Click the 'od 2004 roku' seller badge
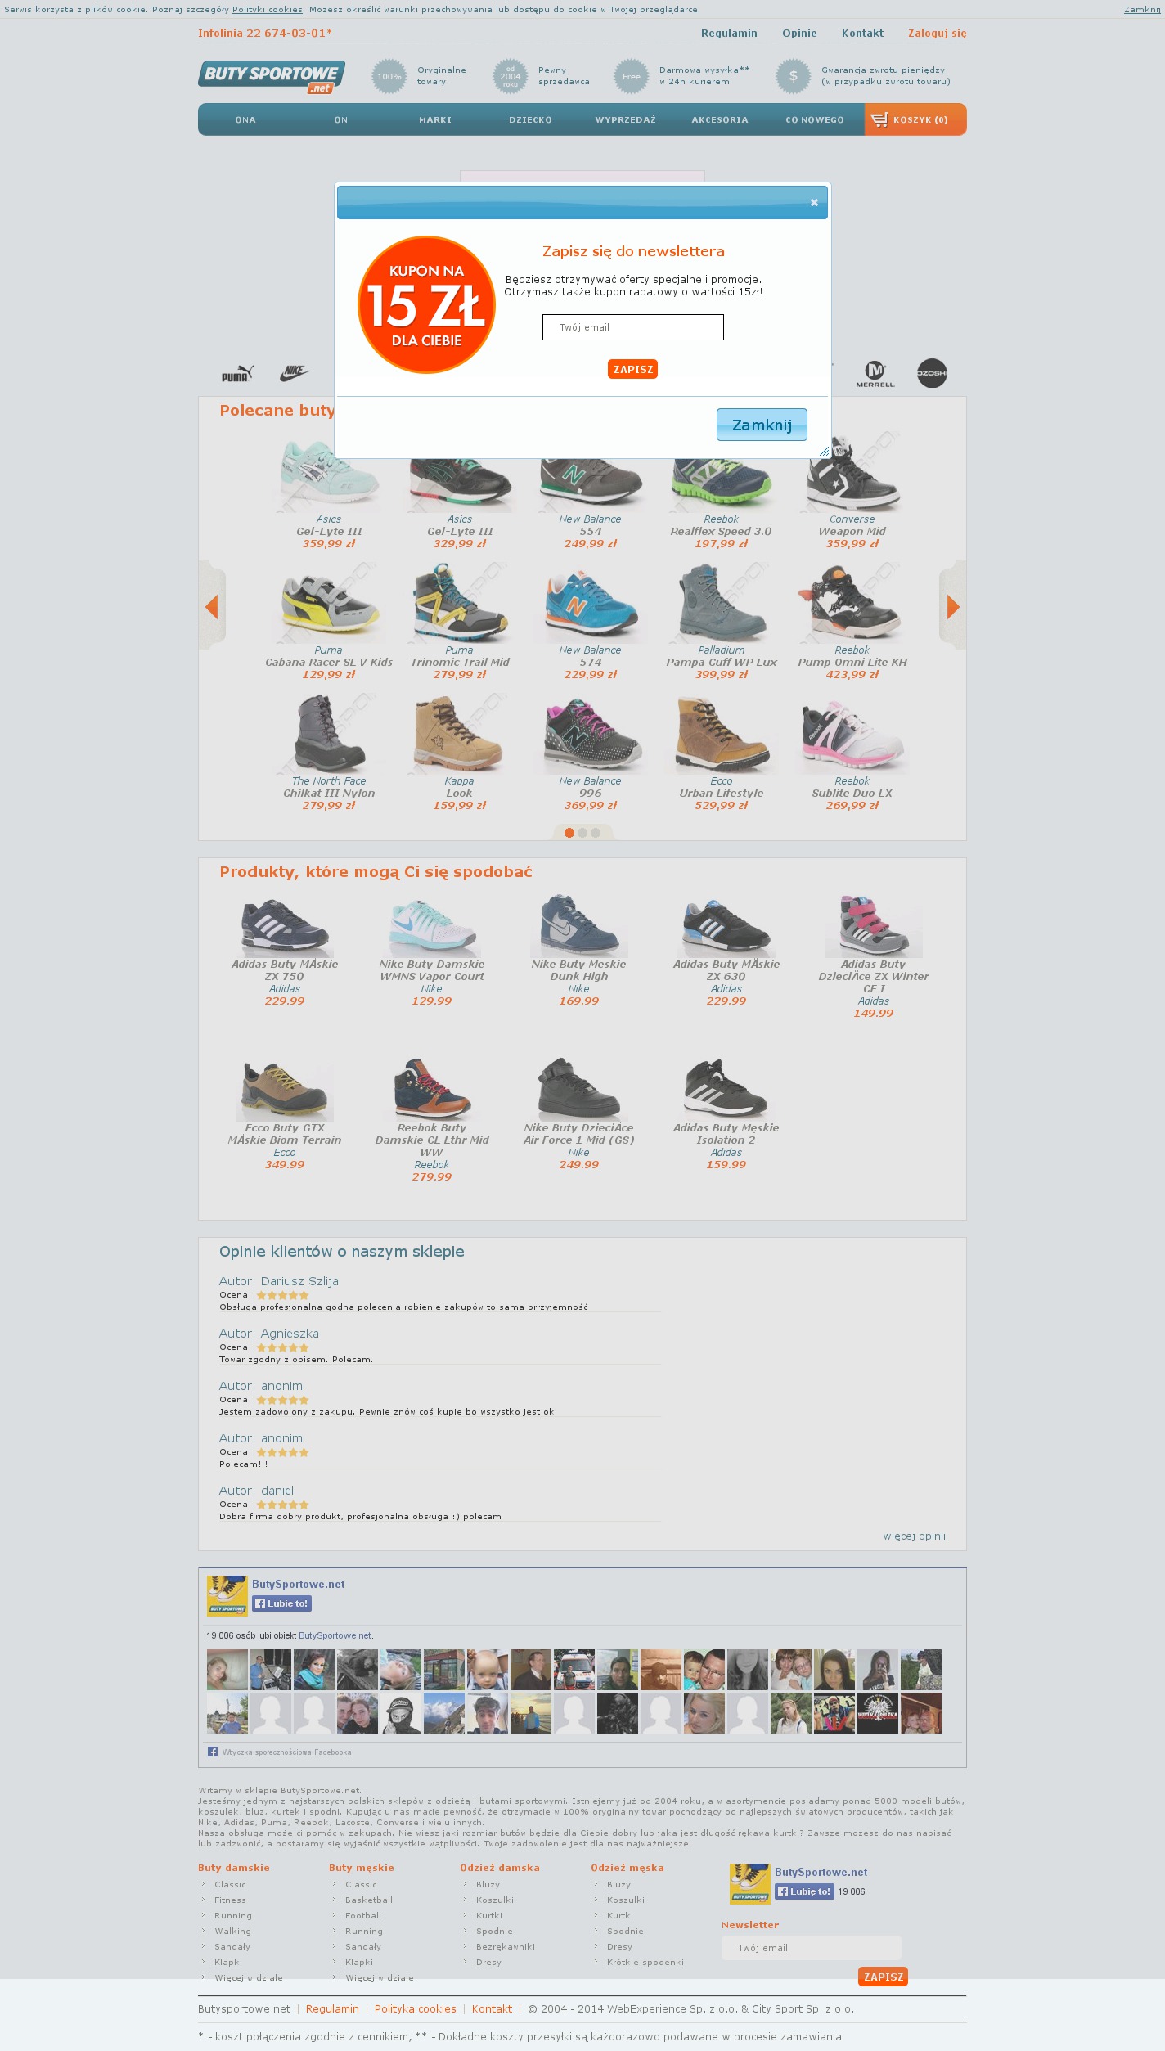 (511, 76)
